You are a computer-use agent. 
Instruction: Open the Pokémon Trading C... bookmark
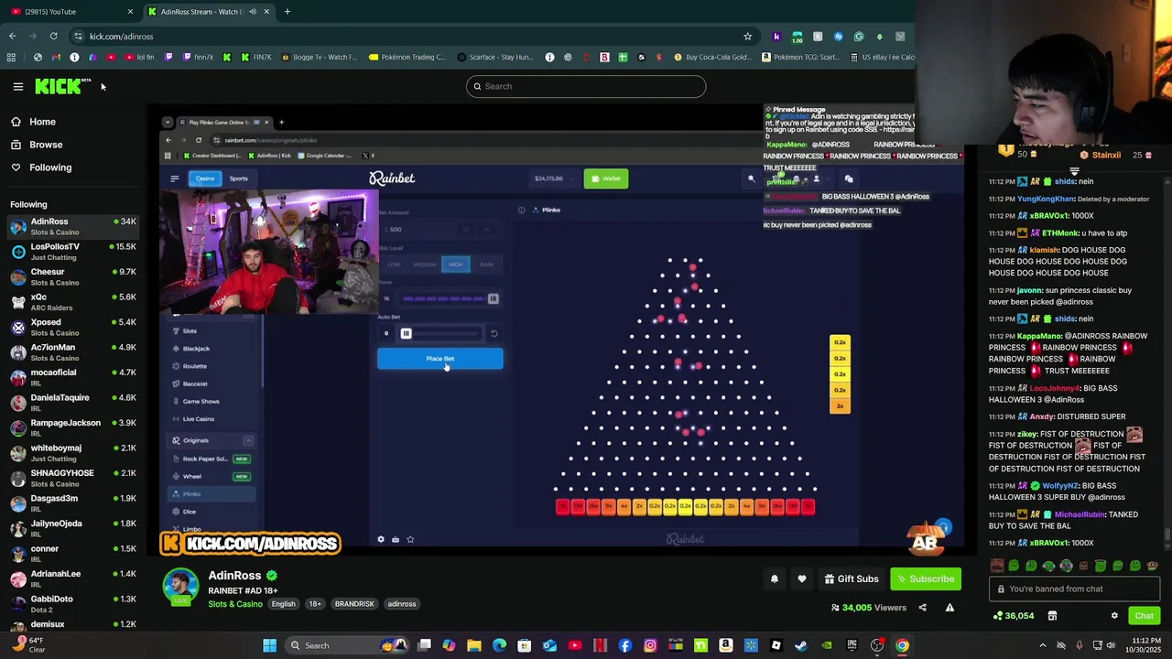tap(407, 57)
